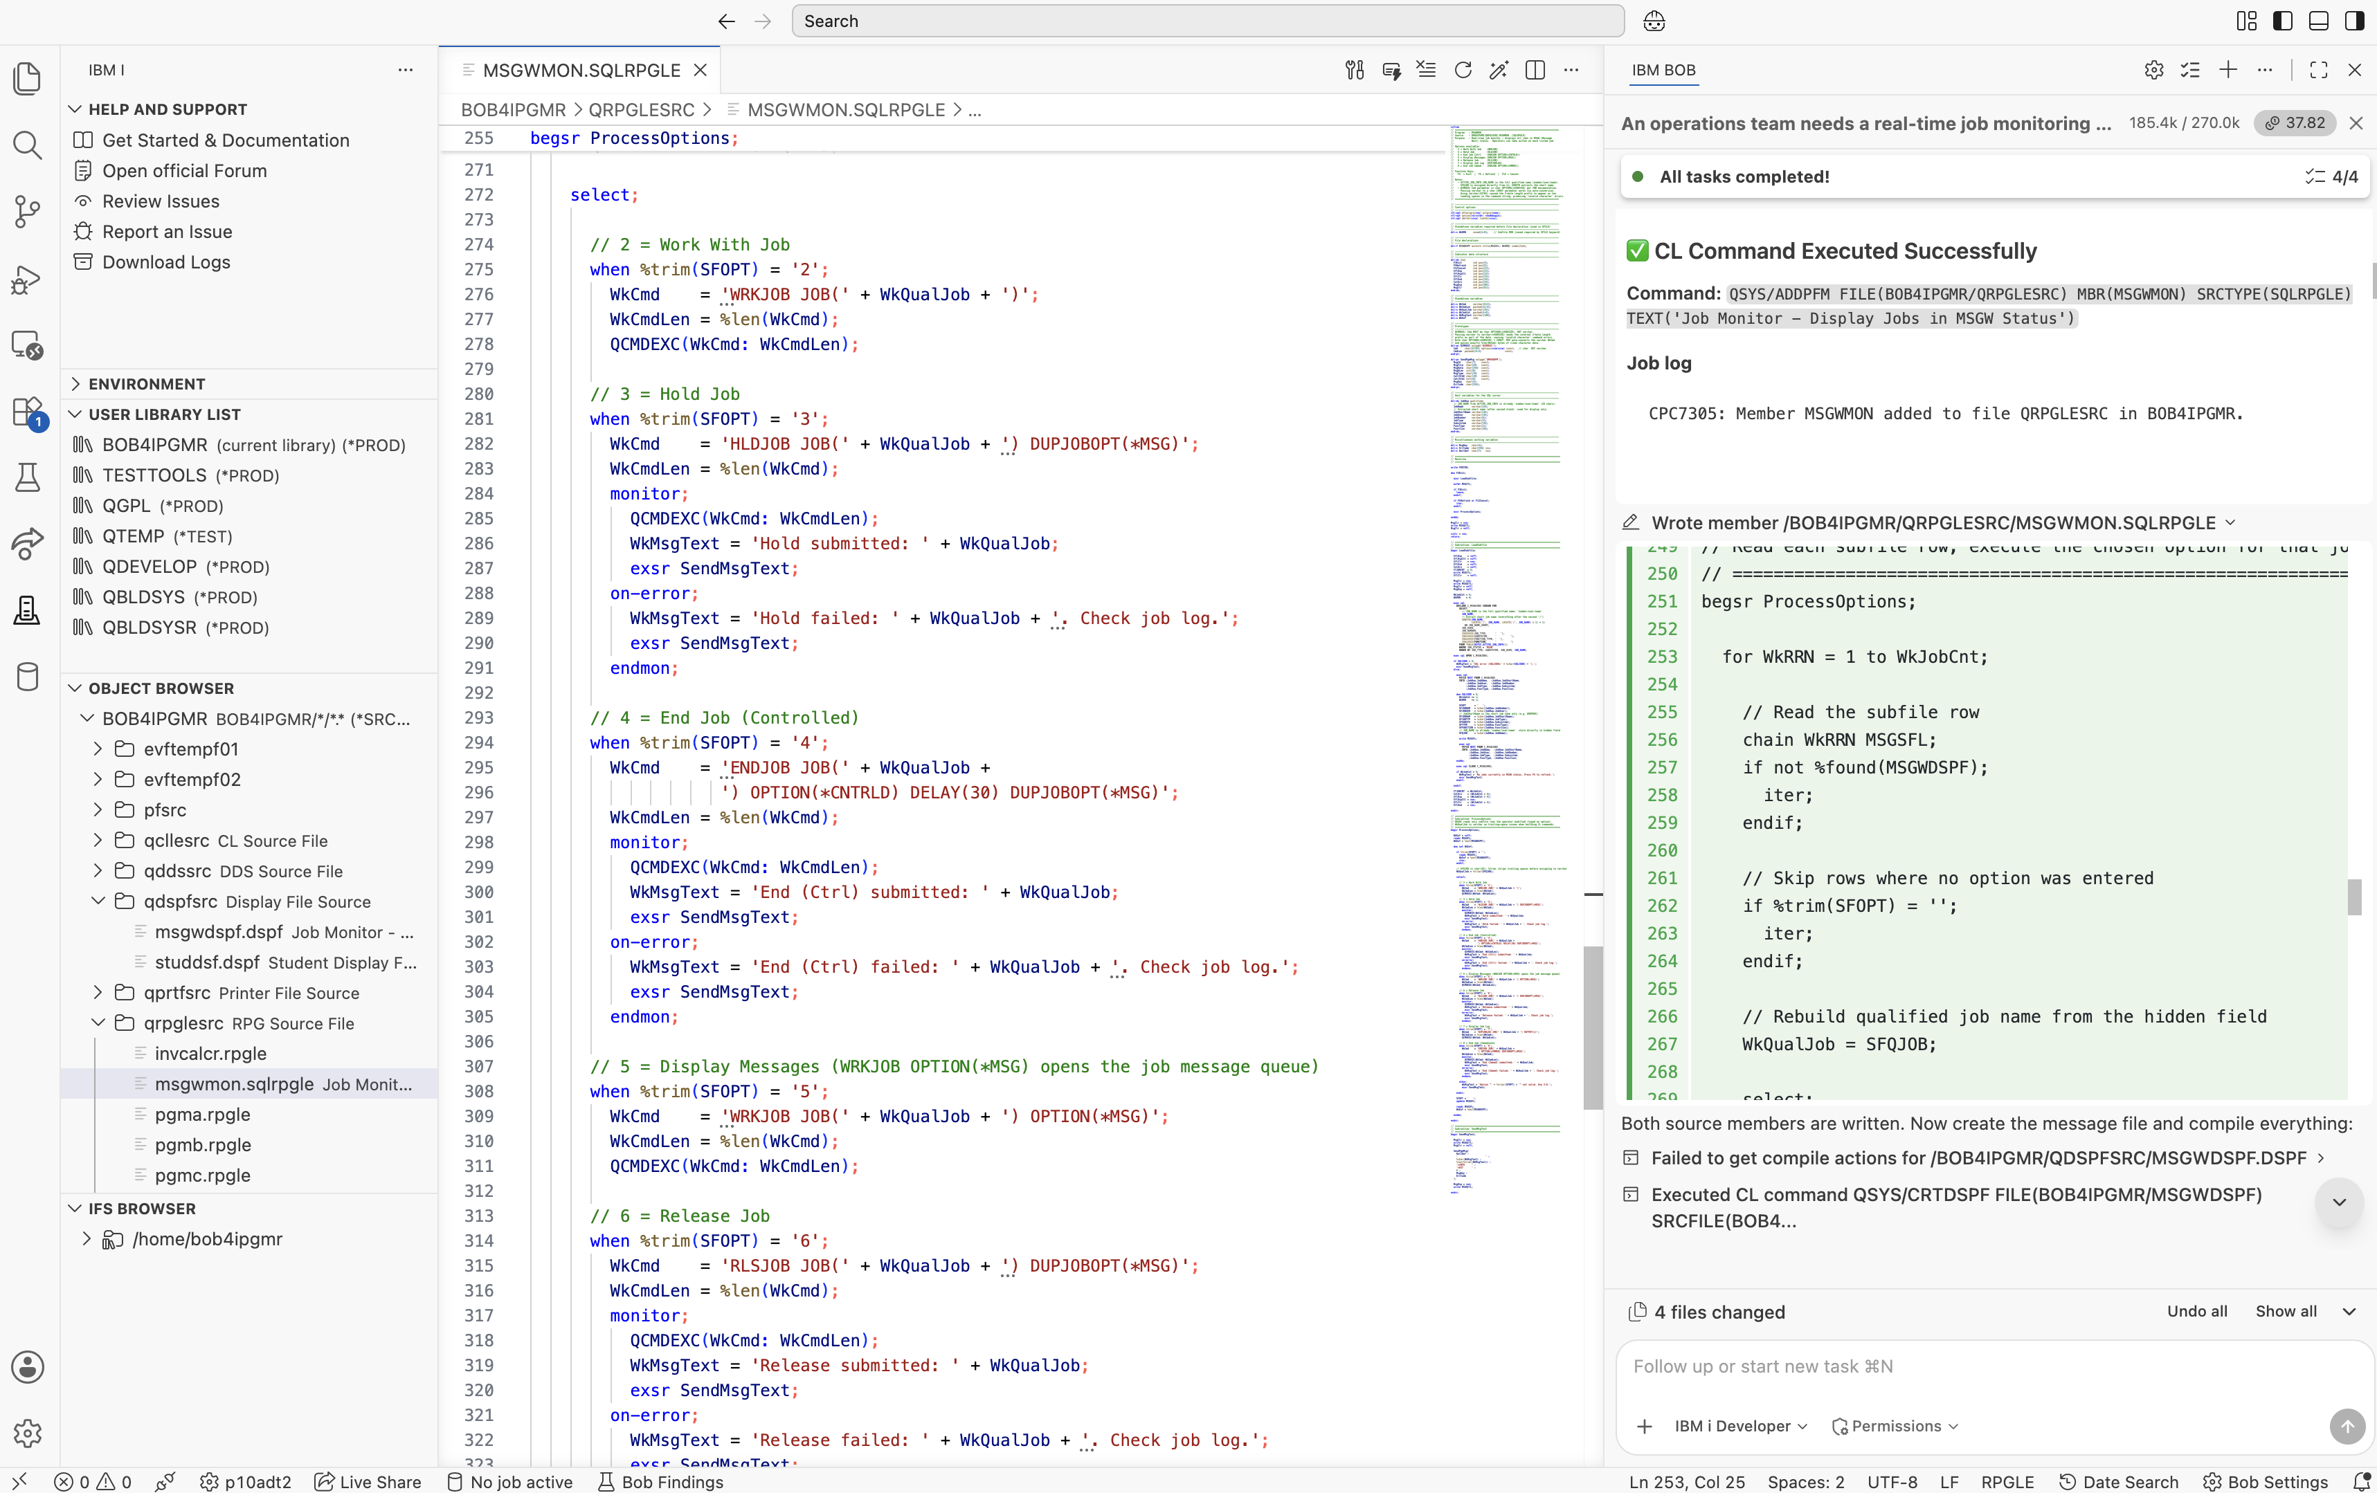Click the send arrow button in chat
Image resolution: width=2377 pixels, height=1493 pixels.
point(2347,1426)
